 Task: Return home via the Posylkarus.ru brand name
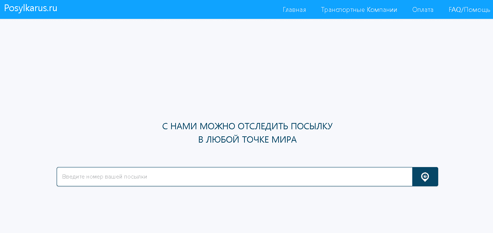[31, 9]
